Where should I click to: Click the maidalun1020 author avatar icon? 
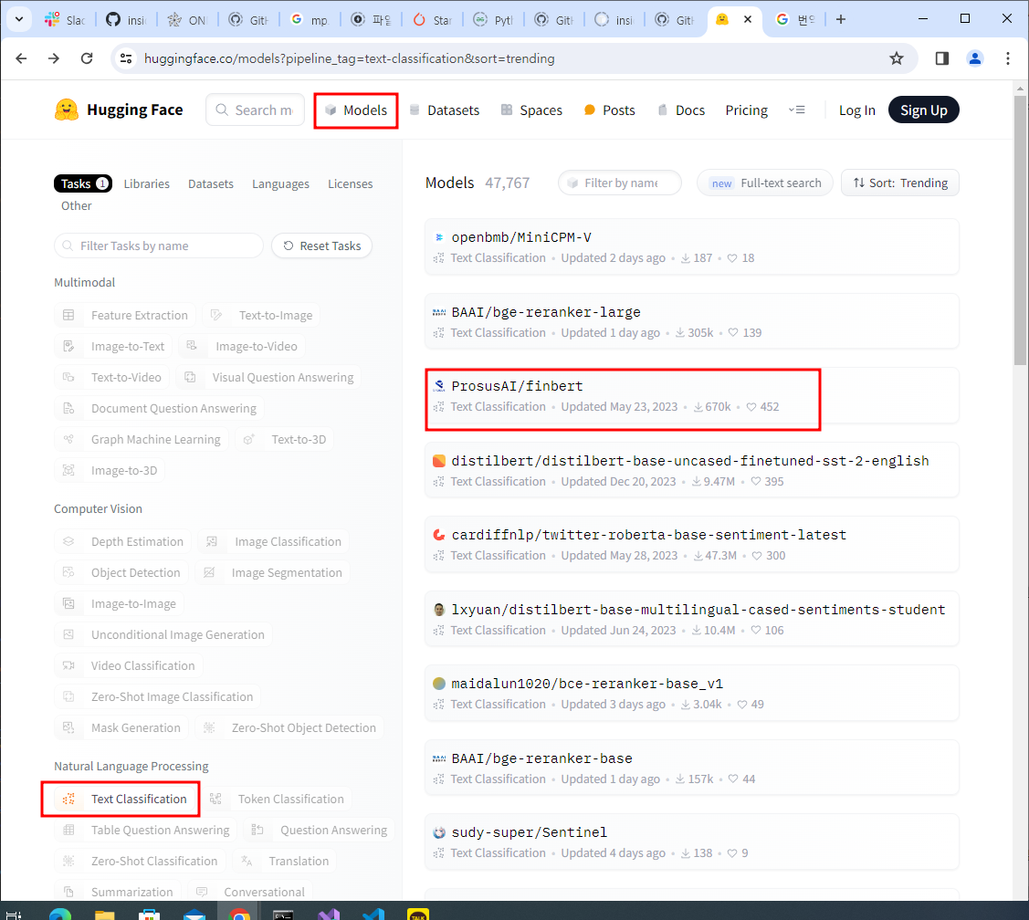[x=439, y=684]
